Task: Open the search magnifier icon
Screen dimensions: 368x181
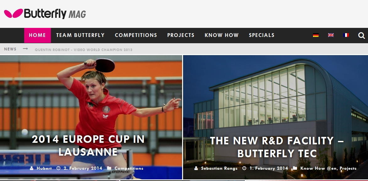Action: pyautogui.click(x=361, y=35)
